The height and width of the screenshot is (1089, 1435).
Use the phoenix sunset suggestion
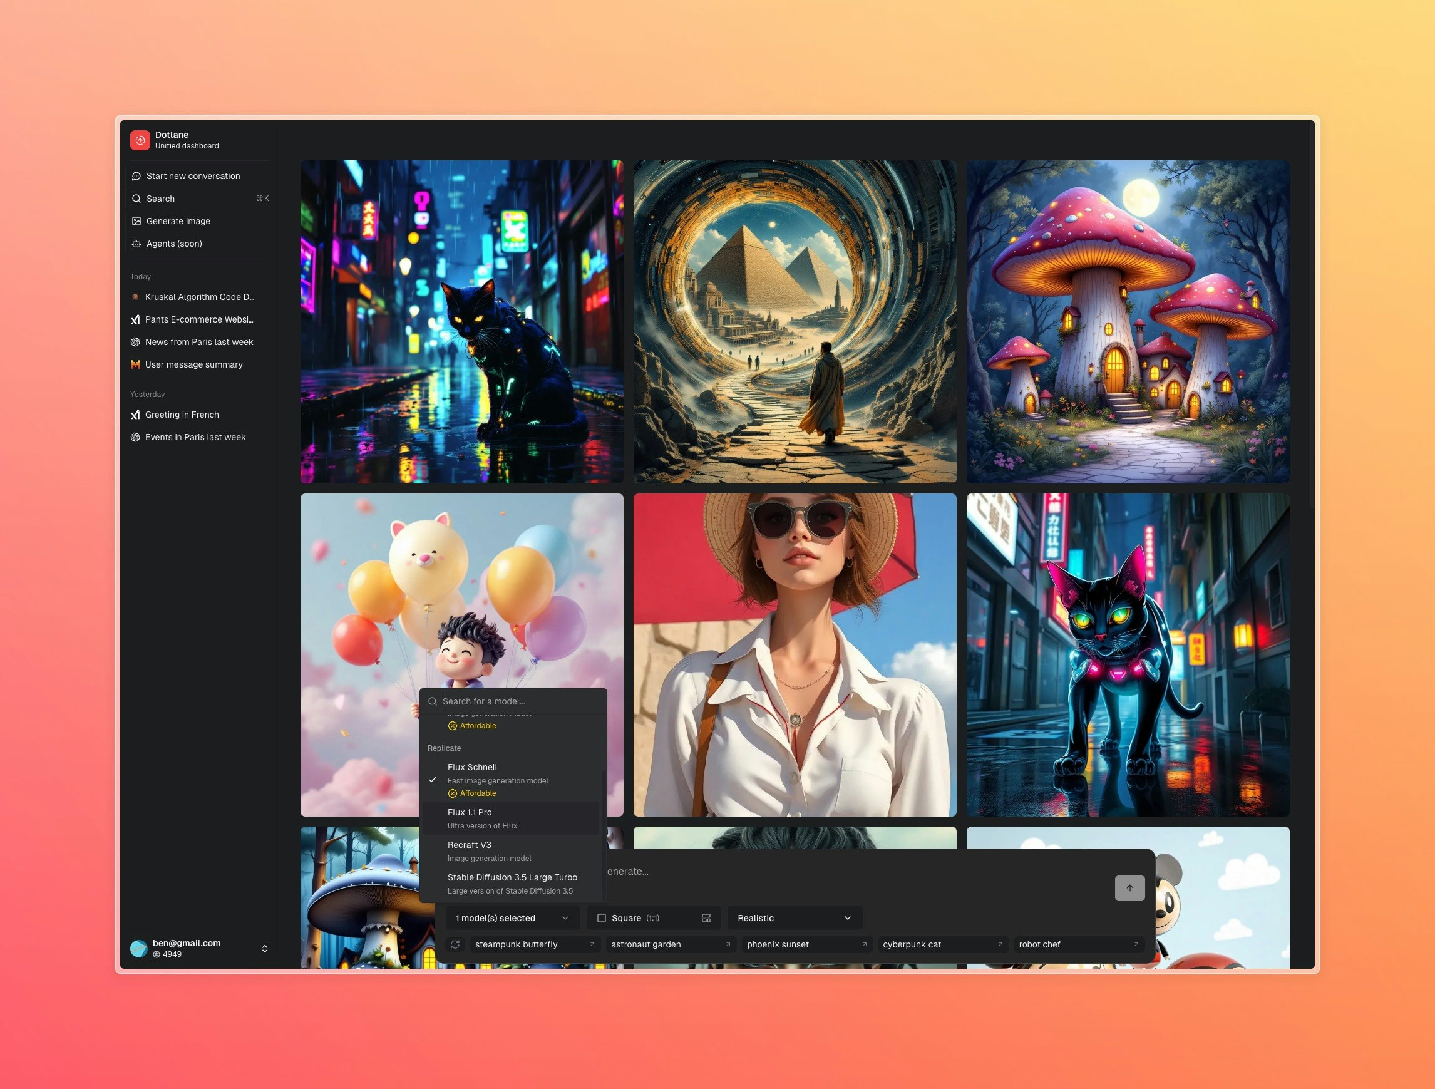click(x=807, y=944)
